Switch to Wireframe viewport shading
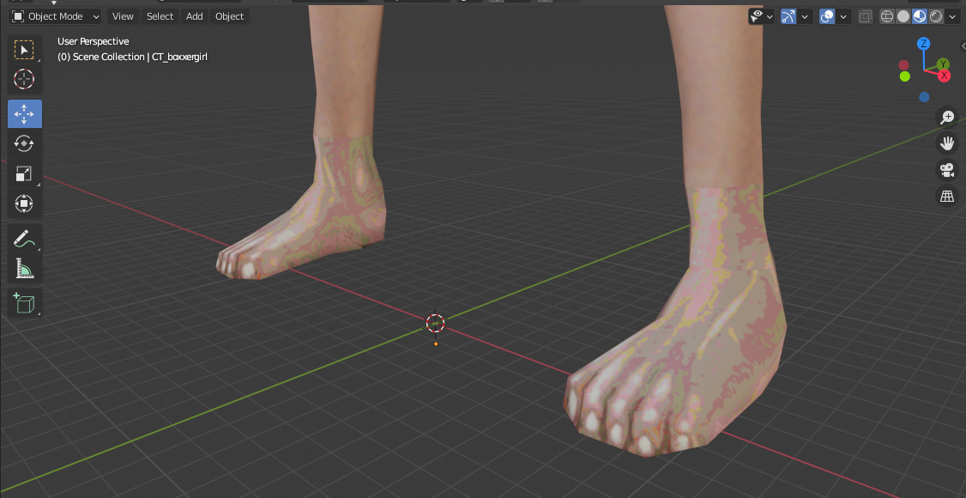This screenshot has width=966, height=498. (x=886, y=15)
